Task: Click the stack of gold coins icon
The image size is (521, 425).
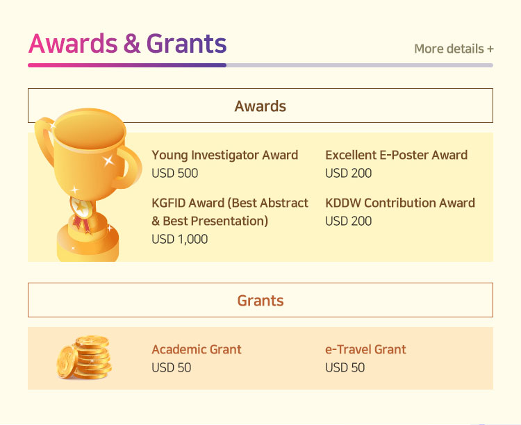Action: click(83, 357)
